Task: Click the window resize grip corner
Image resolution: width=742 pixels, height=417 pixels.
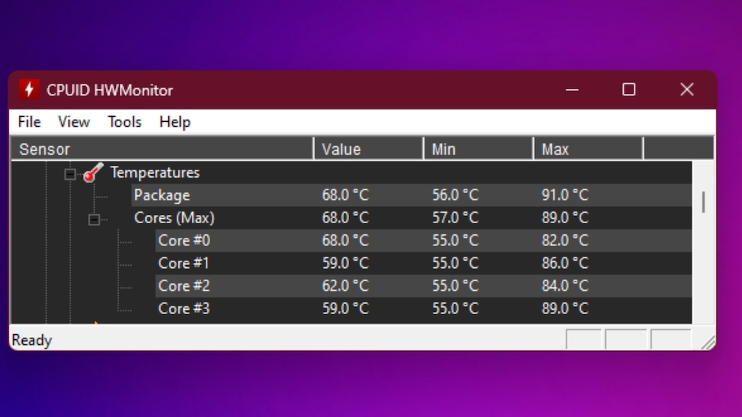Action: 708,343
